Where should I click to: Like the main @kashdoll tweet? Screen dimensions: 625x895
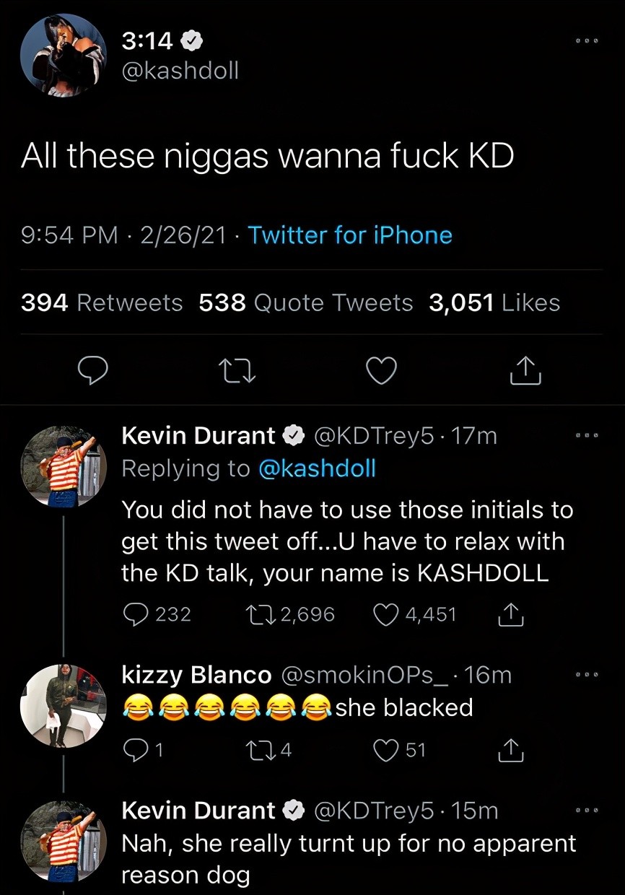[x=381, y=370]
